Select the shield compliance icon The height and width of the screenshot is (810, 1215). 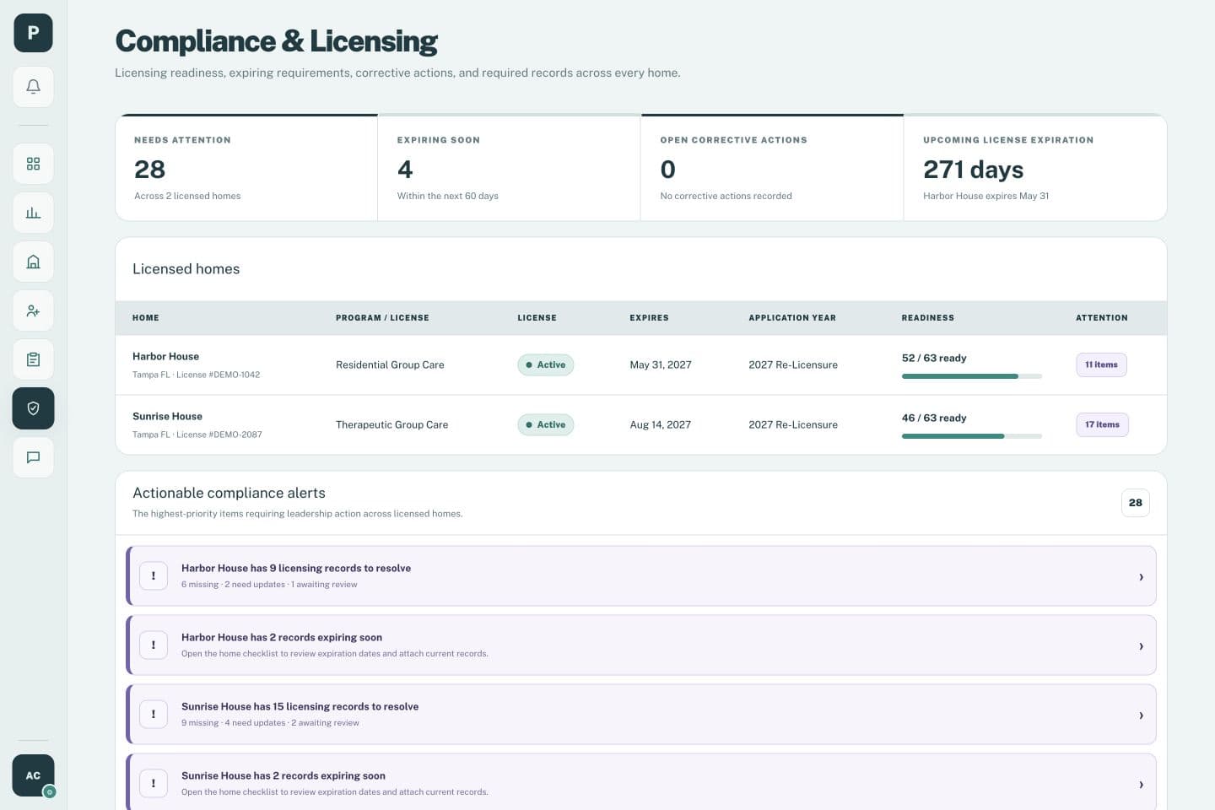33,408
